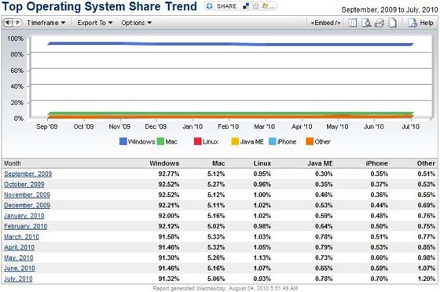Click the Mac column header
The image size is (440, 292).
(x=218, y=163)
